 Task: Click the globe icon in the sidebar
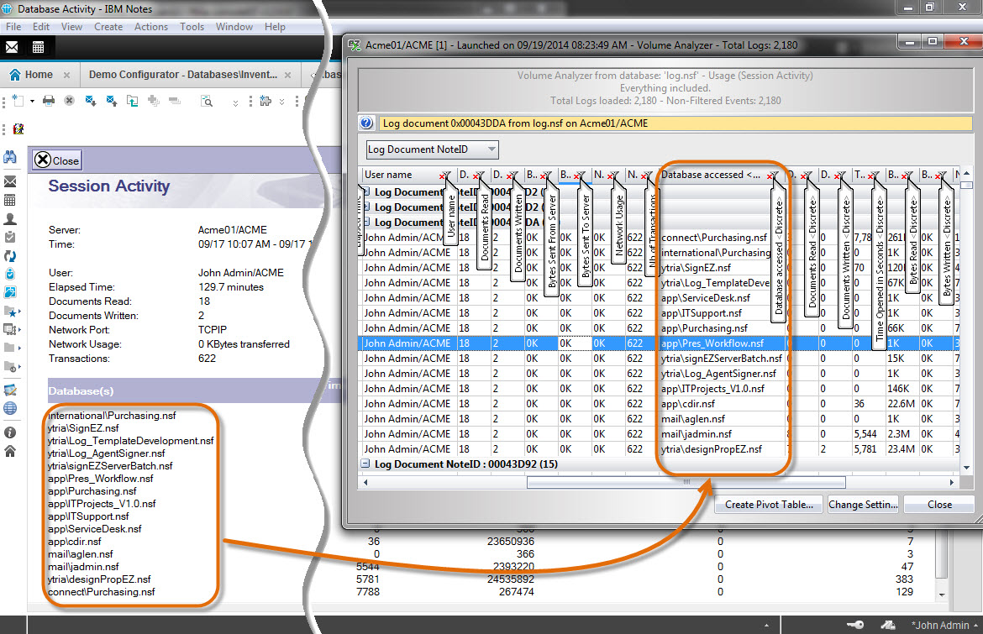click(10, 408)
